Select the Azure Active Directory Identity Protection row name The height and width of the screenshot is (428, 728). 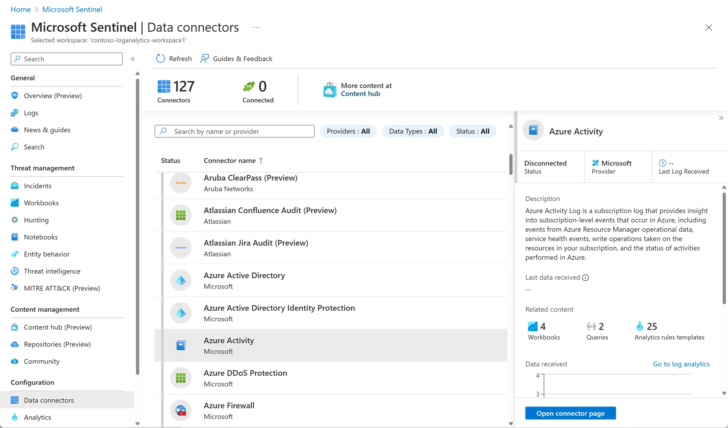279,308
